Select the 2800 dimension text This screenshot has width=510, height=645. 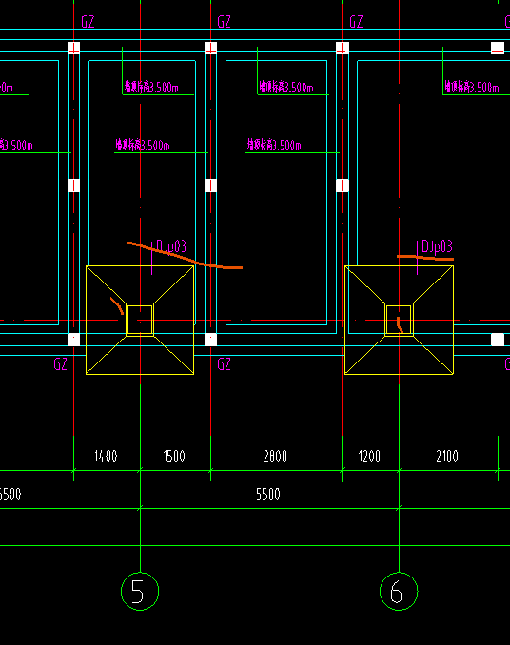(x=275, y=457)
